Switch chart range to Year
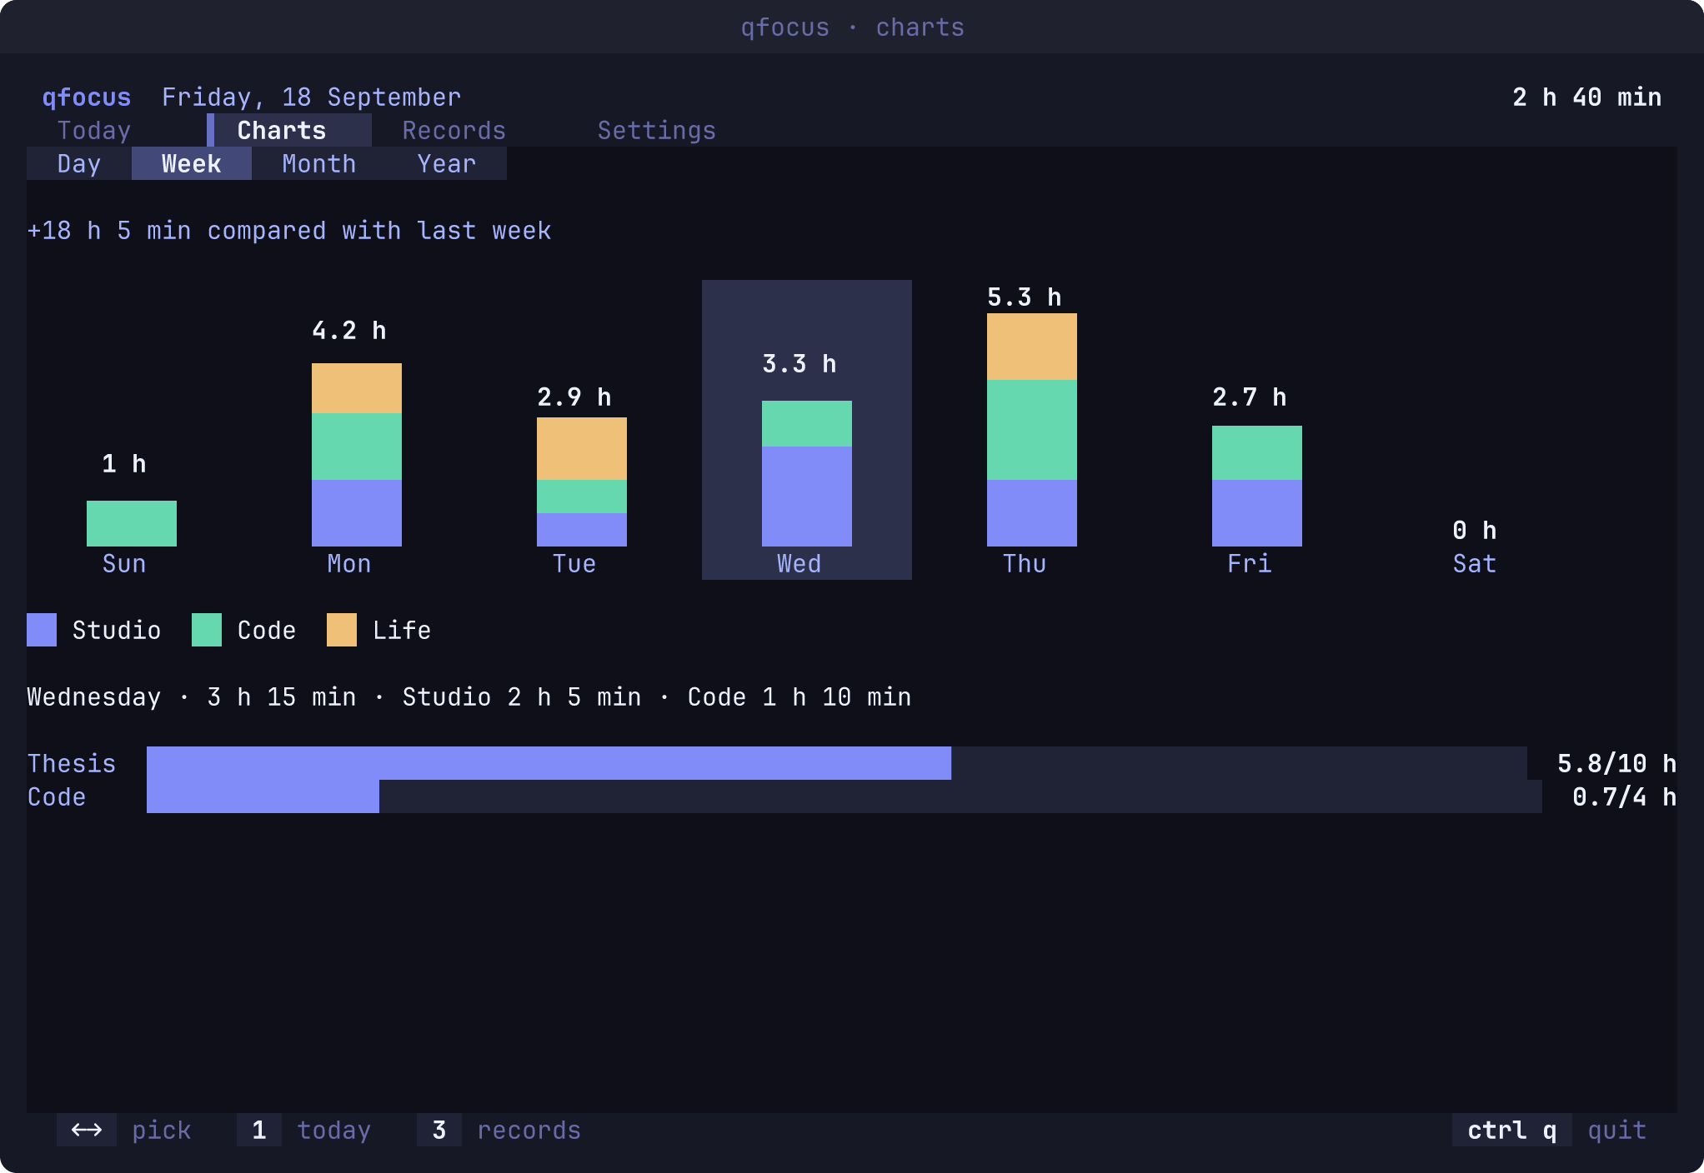1704x1173 pixels. click(447, 164)
